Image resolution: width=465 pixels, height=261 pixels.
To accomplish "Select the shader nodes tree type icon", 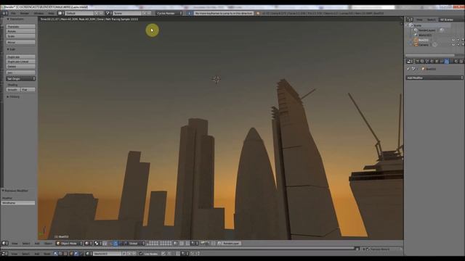I will click(56, 254).
